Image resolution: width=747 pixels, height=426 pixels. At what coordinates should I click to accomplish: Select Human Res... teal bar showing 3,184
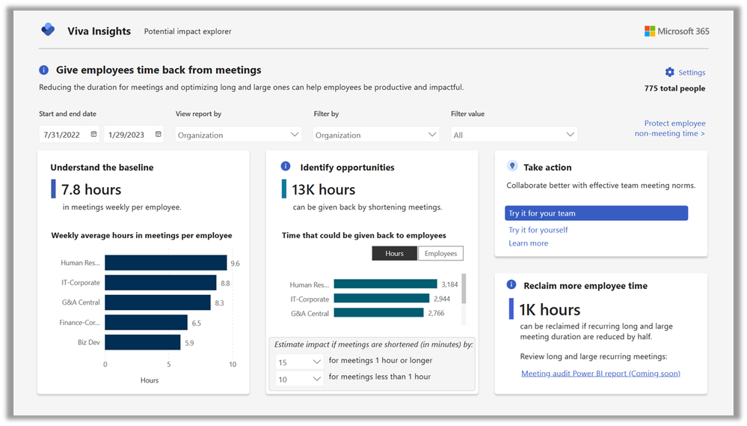tap(385, 284)
